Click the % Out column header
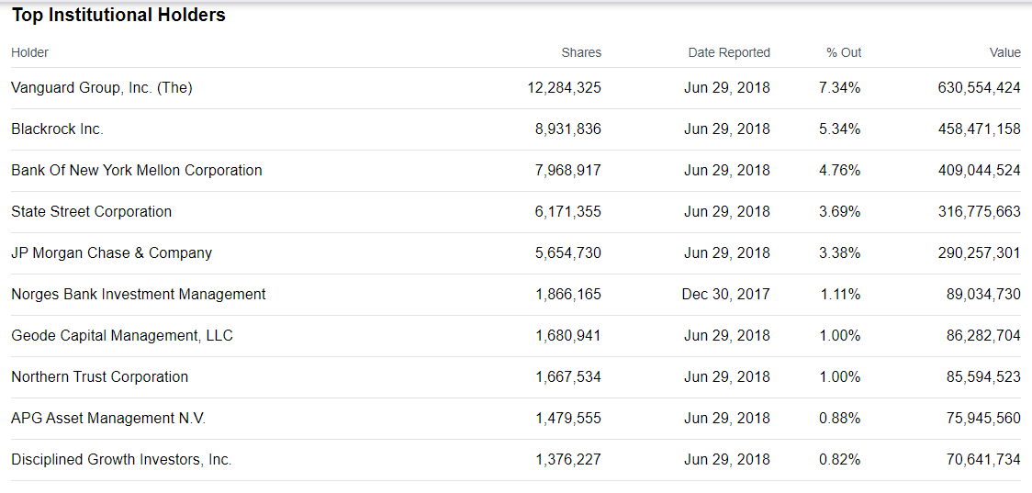1032x493 pixels. point(845,52)
